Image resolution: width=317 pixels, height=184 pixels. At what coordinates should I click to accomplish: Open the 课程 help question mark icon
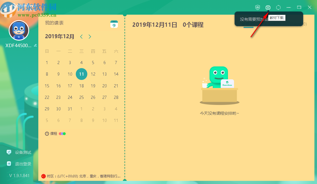click(x=47, y=133)
